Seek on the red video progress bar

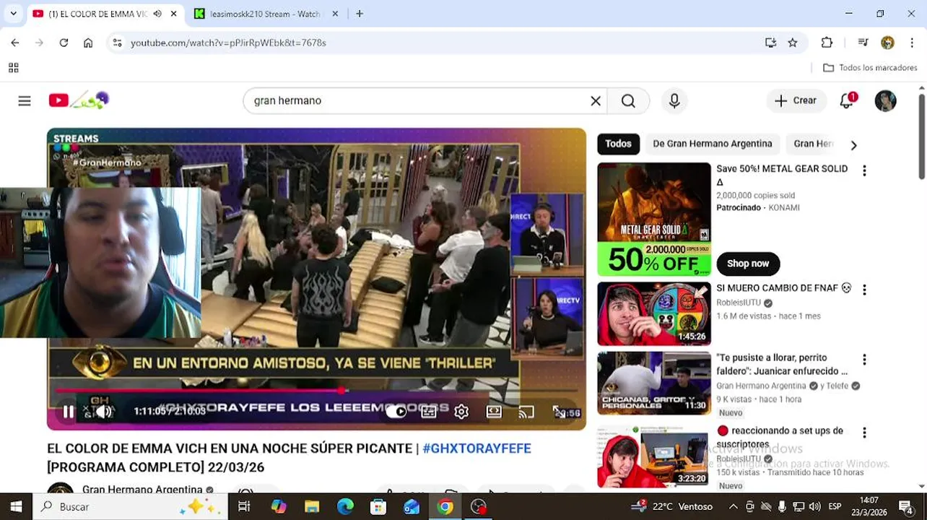[316, 391]
